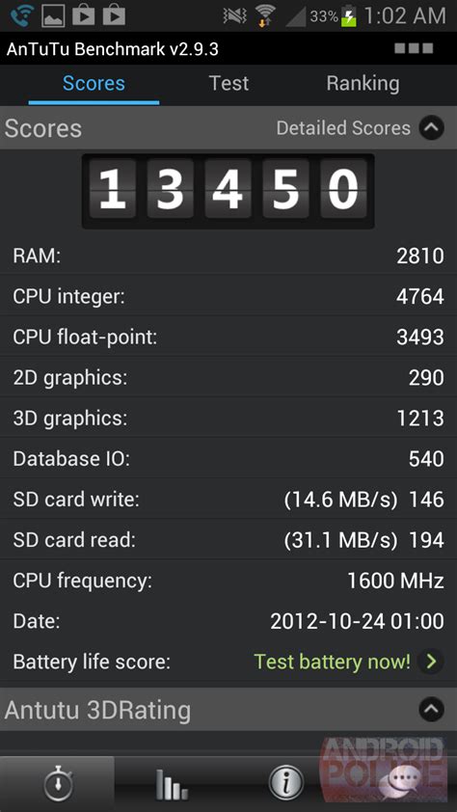Open the chat bubble feedback icon
This screenshot has width=457, height=812.
coord(399,785)
